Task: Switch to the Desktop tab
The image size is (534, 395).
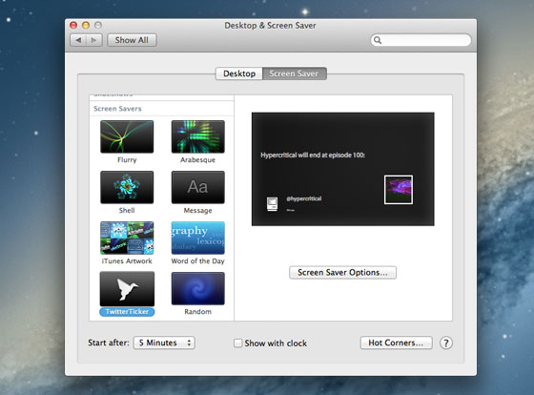Action: click(239, 73)
